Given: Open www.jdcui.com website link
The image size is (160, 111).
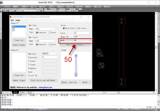Looking at the screenshot, I should pyautogui.click(x=45, y=87).
